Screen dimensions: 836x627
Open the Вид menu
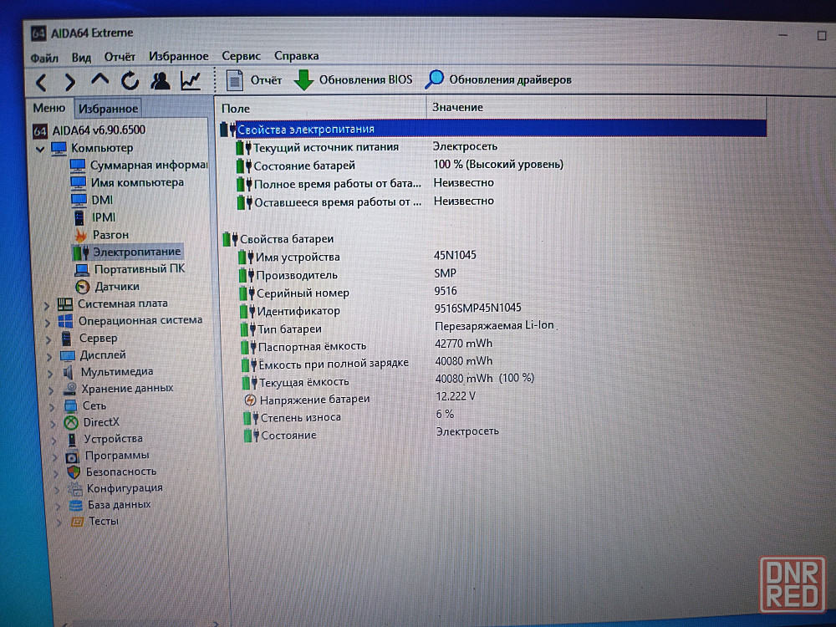click(x=81, y=57)
